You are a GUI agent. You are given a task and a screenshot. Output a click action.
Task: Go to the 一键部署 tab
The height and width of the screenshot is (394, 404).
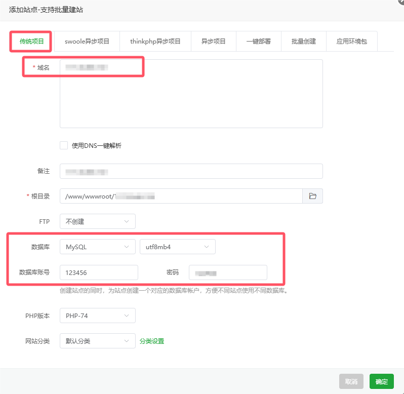pos(258,42)
